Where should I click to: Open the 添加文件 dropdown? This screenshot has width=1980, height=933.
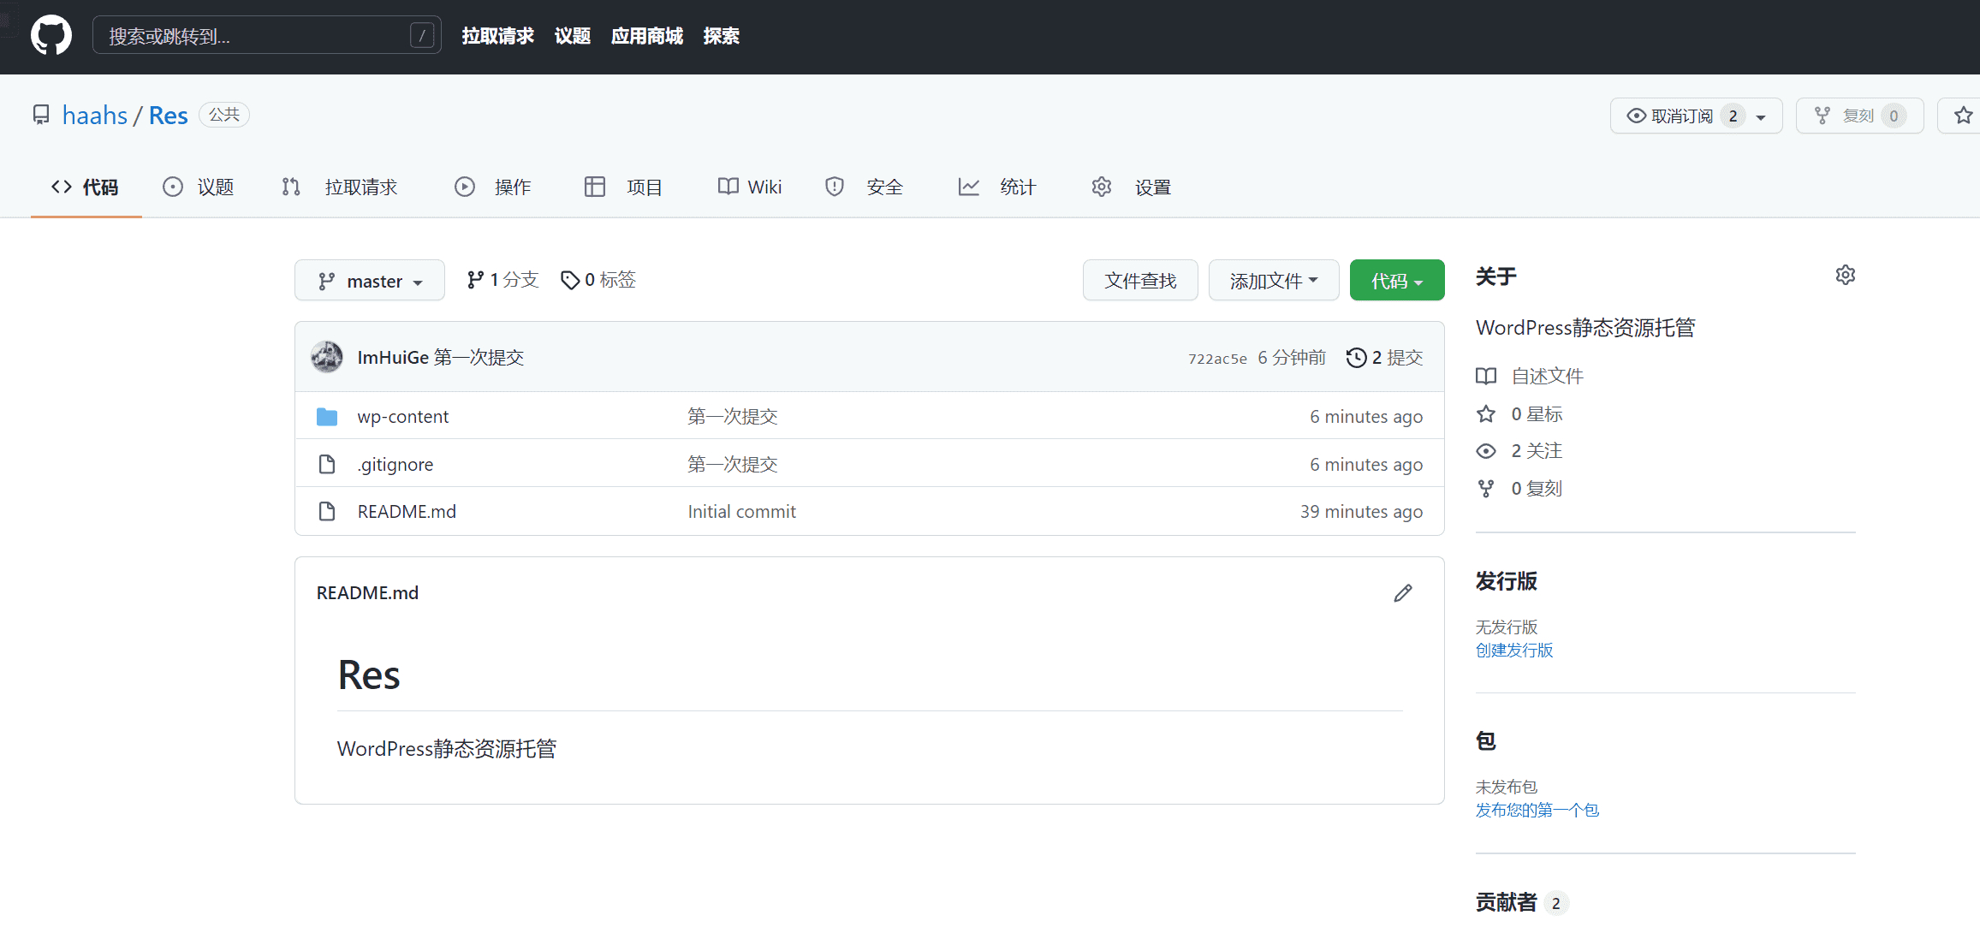pyautogui.click(x=1273, y=281)
